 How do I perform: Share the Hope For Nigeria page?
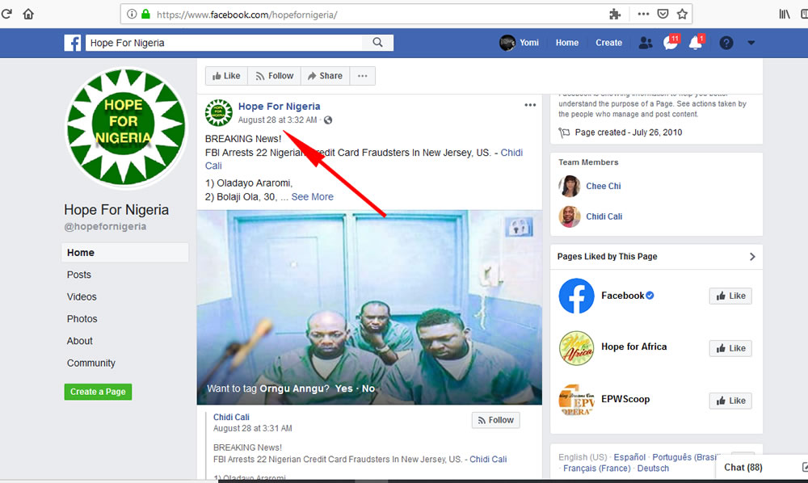(x=325, y=76)
